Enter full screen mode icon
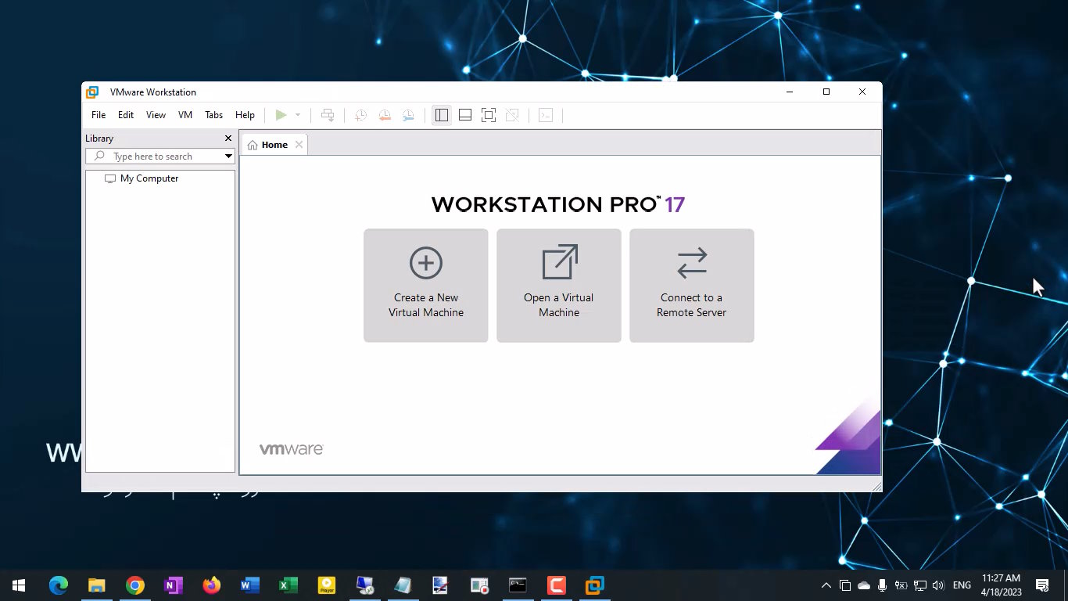Viewport: 1068px width, 601px height. click(x=489, y=115)
